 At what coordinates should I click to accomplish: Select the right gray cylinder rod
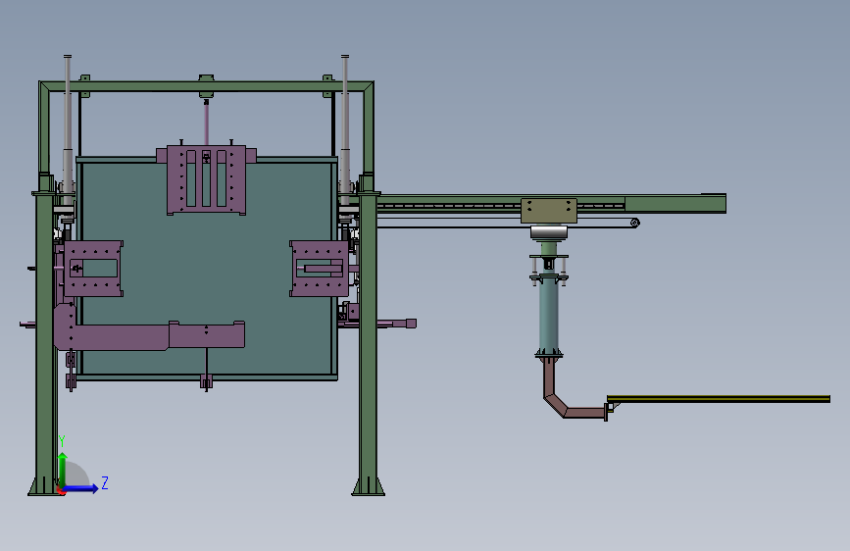[x=345, y=130]
